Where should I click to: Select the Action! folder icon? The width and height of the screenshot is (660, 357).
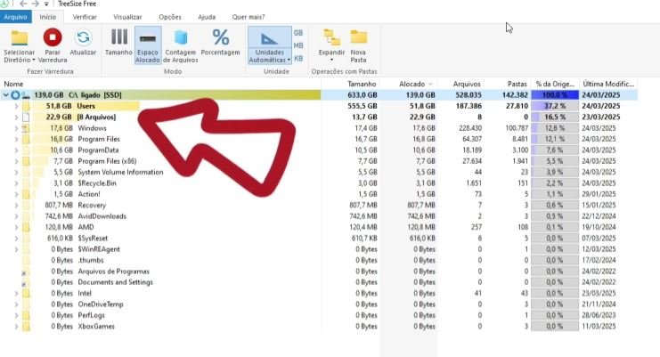[26, 194]
